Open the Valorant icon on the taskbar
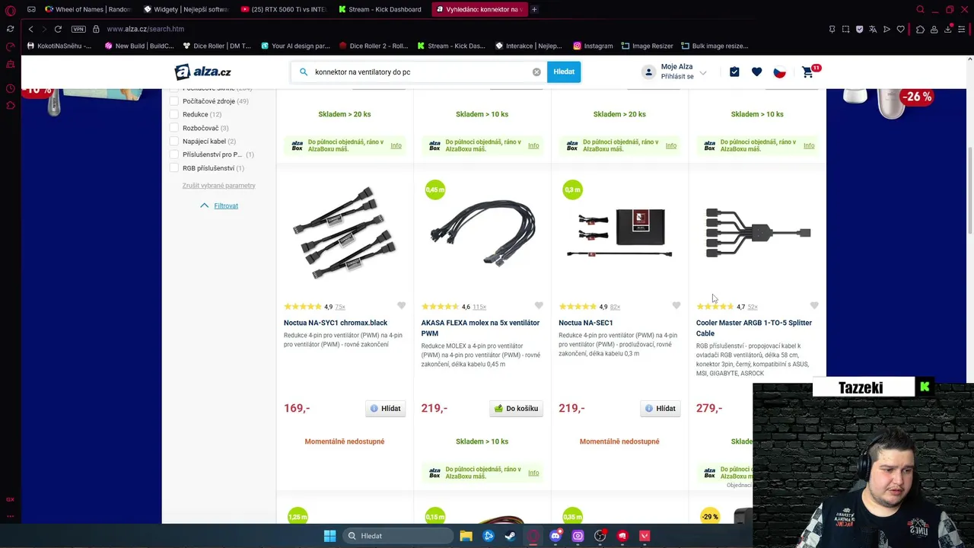This screenshot has width=974, height=548. pos(645,536)
